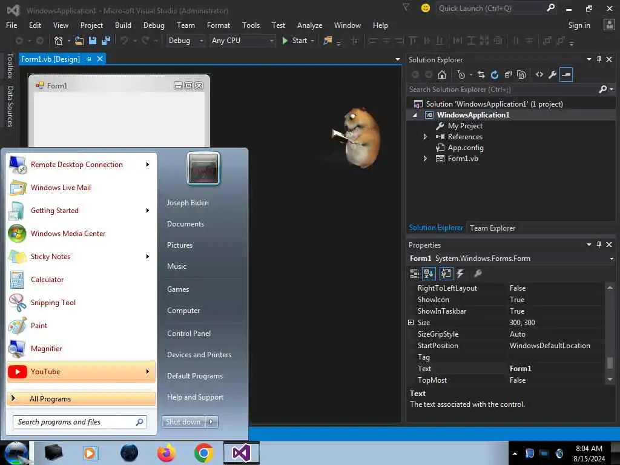Click the Search programs and files field
This screenshot has height=465, width=620.
click(79, 422)
